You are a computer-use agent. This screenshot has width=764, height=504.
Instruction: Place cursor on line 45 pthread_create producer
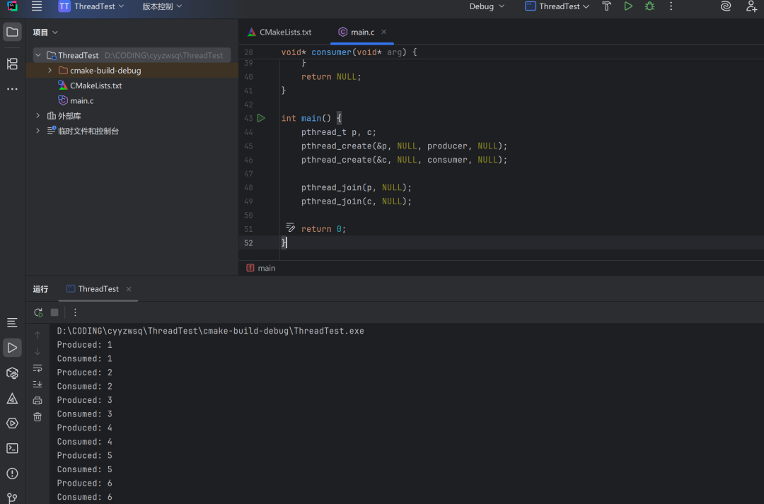coord(404,146)
